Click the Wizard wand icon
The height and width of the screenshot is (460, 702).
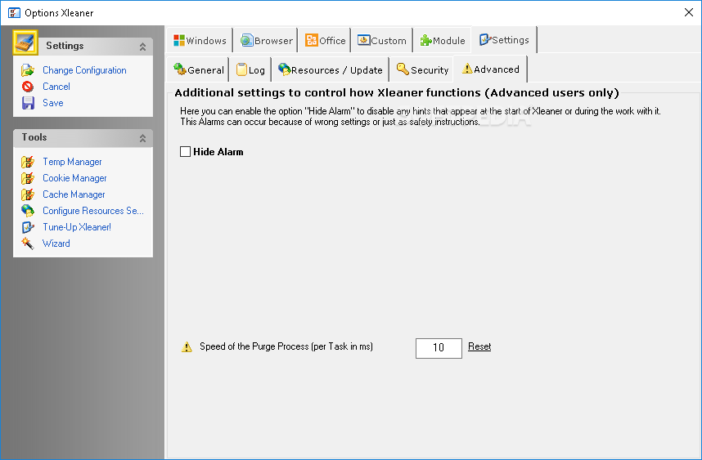[28, 243]
